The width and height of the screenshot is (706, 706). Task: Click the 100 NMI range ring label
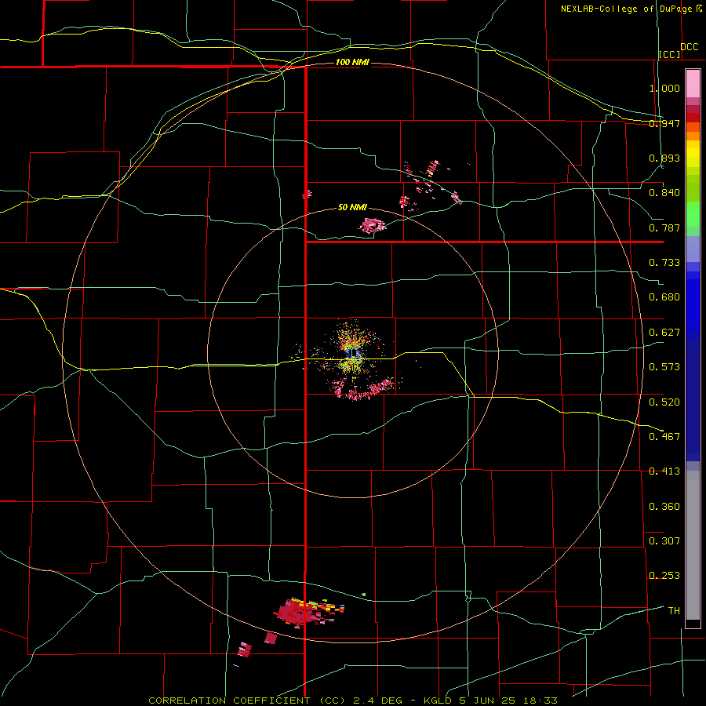point(352,62)
